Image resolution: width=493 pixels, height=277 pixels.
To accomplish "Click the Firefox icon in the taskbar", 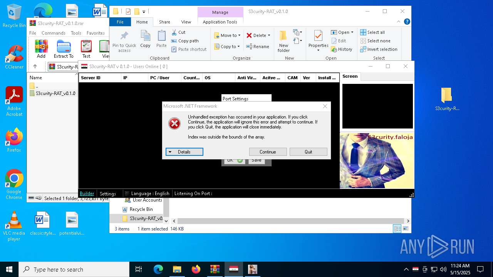I will tap(196, 269).
